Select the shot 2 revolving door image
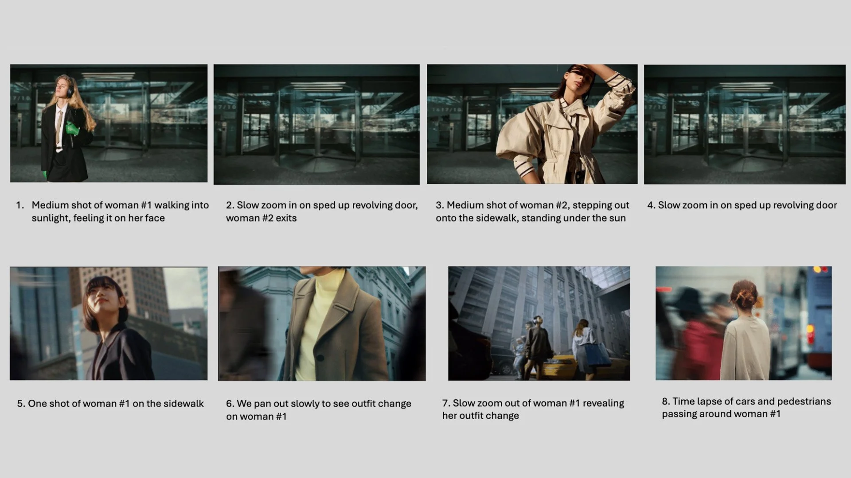The width and height of the screenshot is (851, 478). [316, 124]
